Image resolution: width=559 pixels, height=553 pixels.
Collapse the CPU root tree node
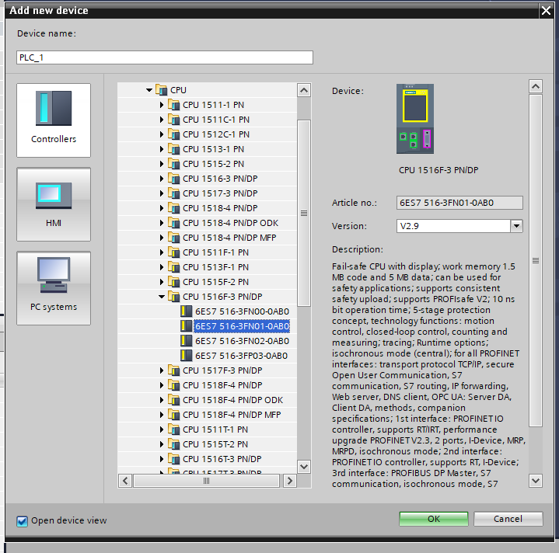point(149,90)
